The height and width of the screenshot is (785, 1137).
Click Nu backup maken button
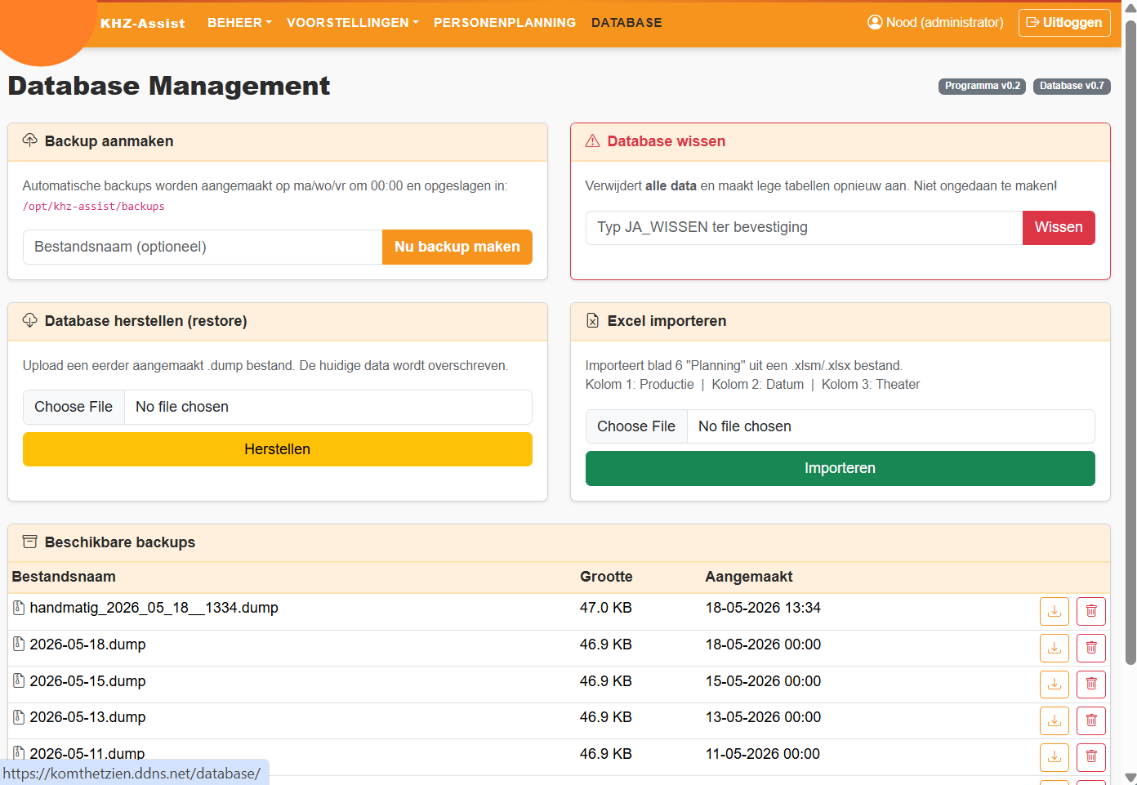click(x=457, y=247)
